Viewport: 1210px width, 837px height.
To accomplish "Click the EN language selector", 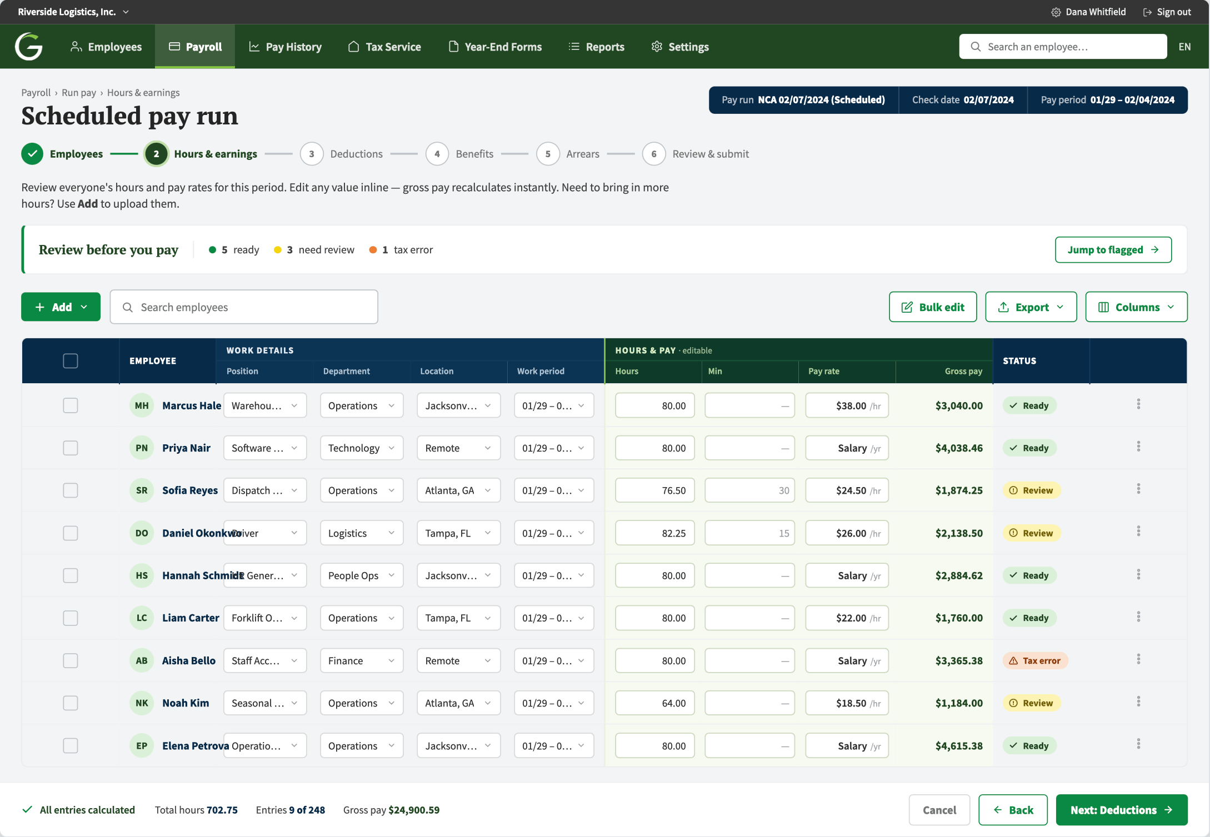I will click(1184, 47).
